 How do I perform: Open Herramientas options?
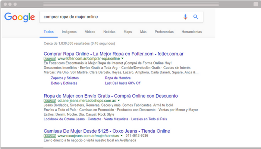click(x=192, y=32)
